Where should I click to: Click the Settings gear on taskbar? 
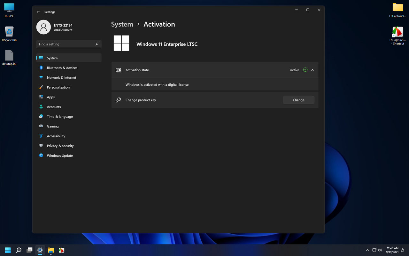[x=40, y=250]
